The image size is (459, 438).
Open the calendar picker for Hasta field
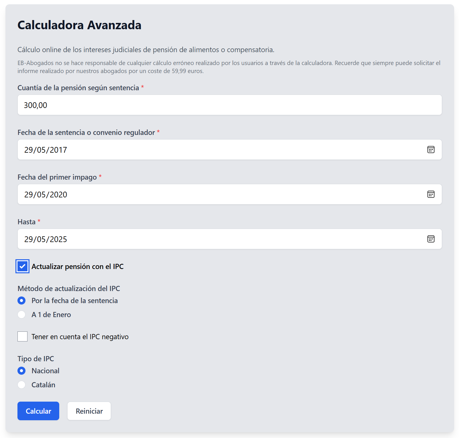tap(431, 239)
